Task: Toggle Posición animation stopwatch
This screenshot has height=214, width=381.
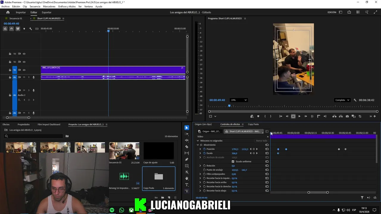Action: 204,149
